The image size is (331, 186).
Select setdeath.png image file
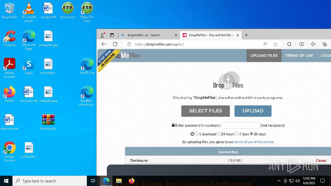point(48,94)
